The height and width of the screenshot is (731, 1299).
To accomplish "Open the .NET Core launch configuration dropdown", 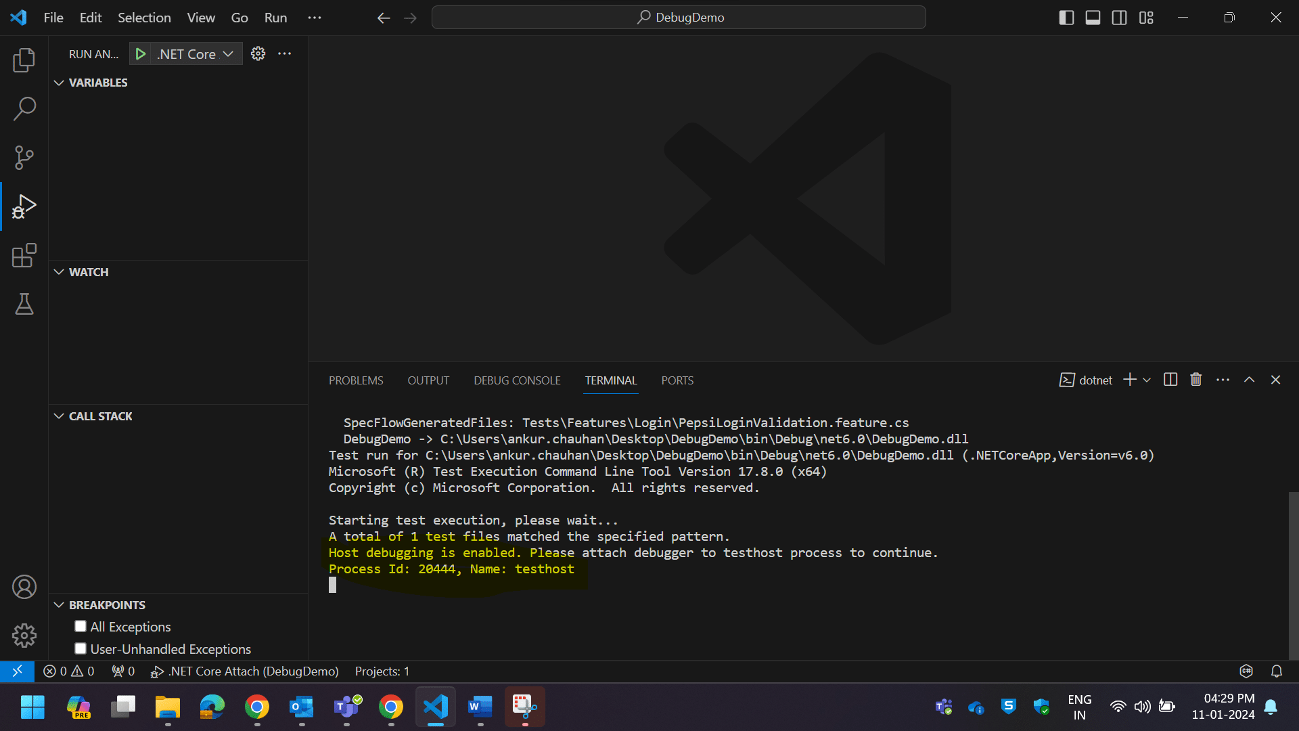I will [196, 54].
